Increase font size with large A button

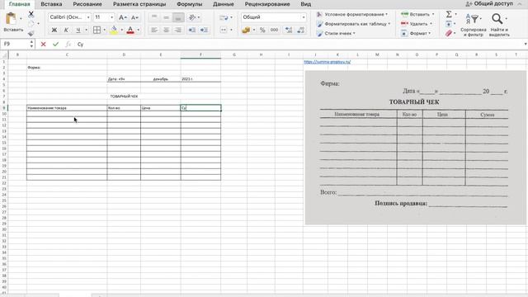click(x=123, y=17)
